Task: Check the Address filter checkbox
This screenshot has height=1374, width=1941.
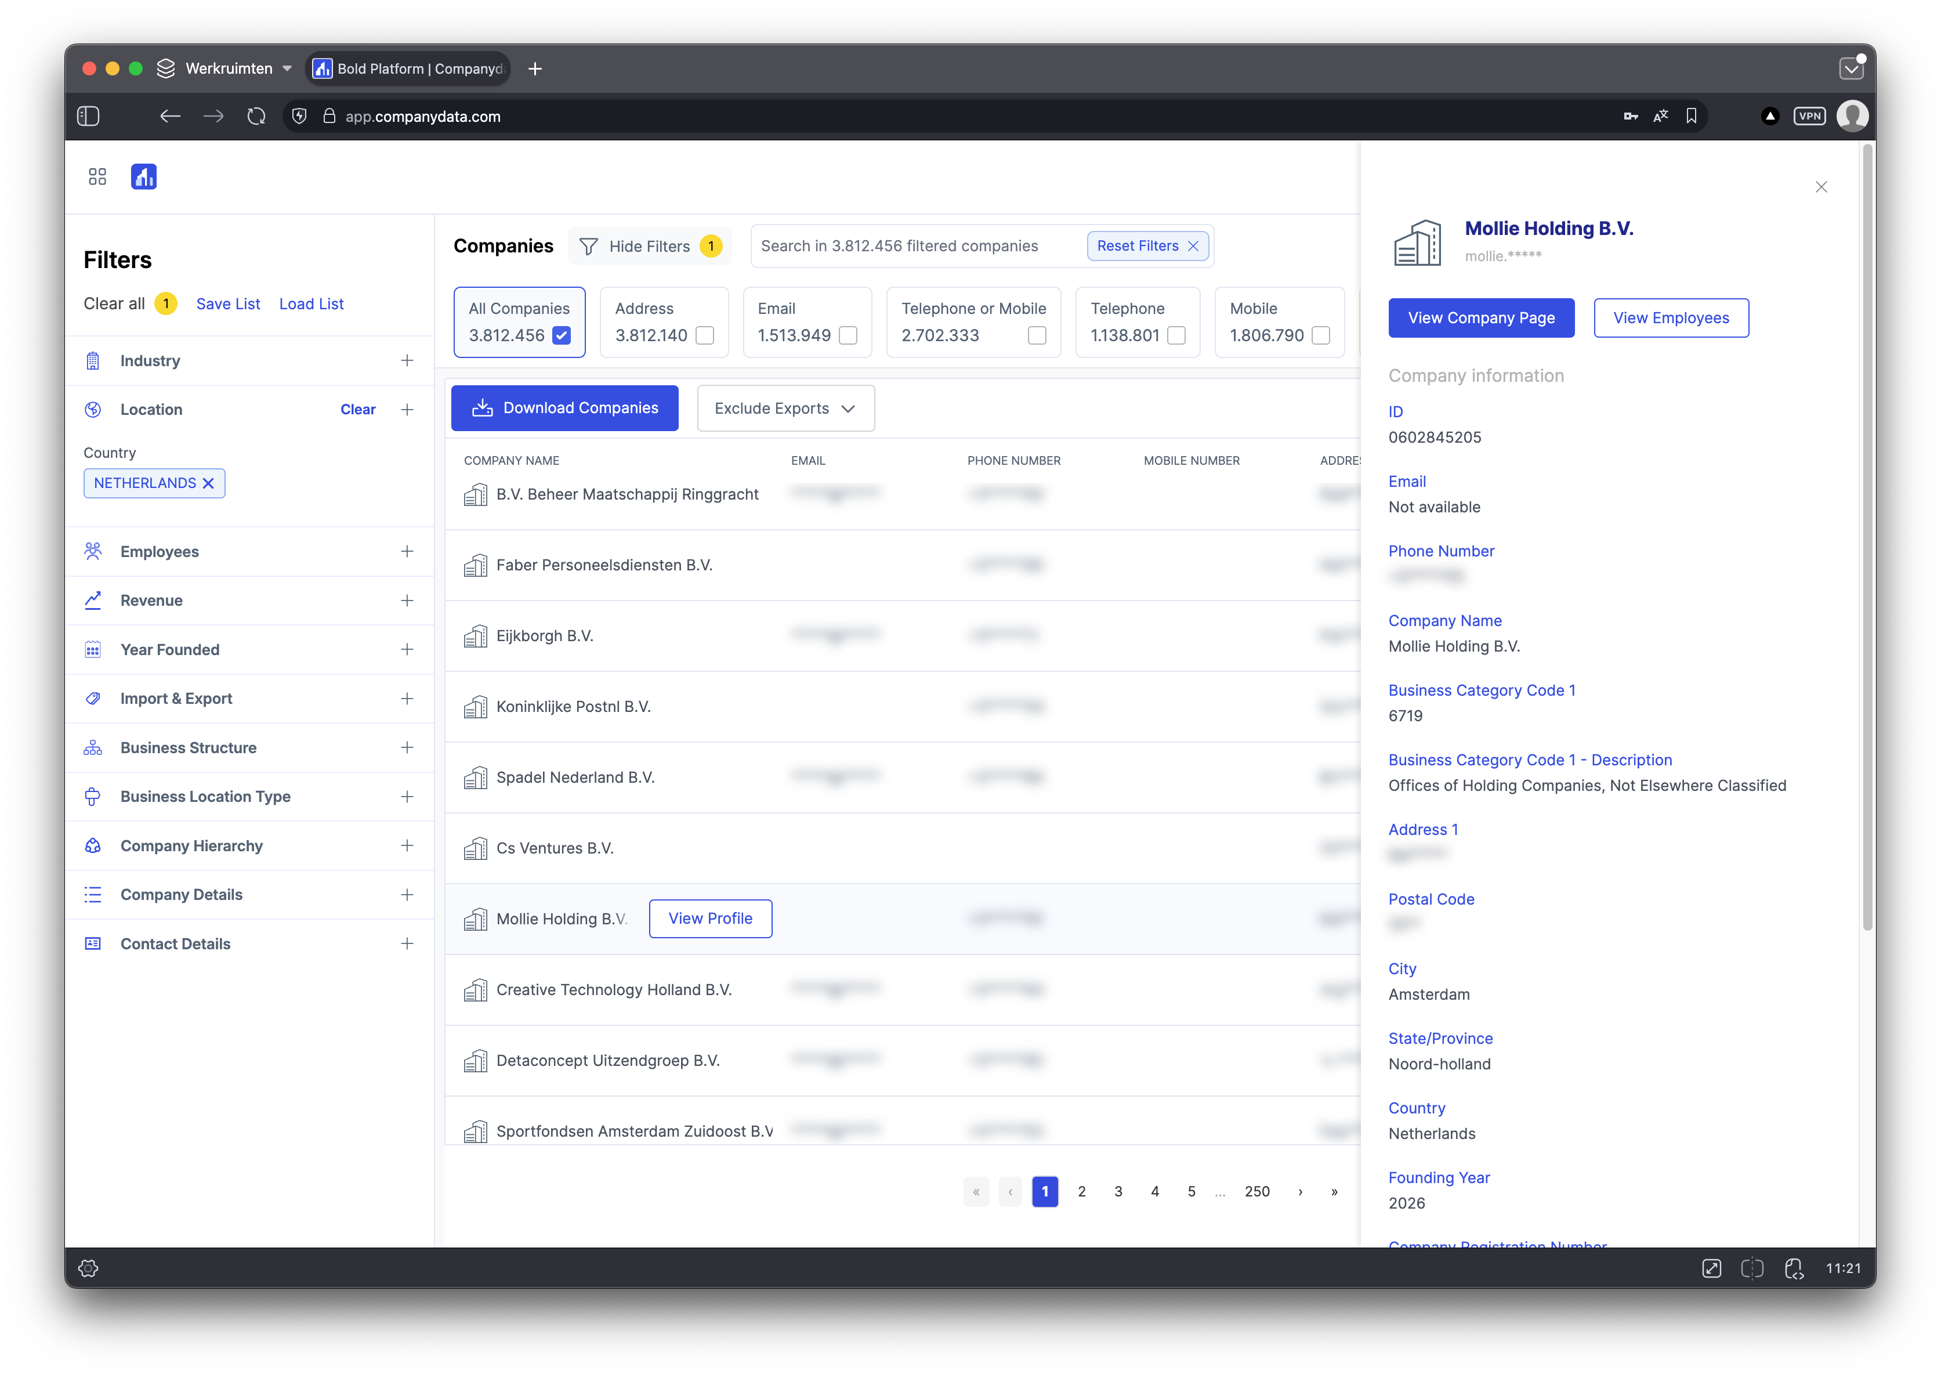Action: coord(704,336)
